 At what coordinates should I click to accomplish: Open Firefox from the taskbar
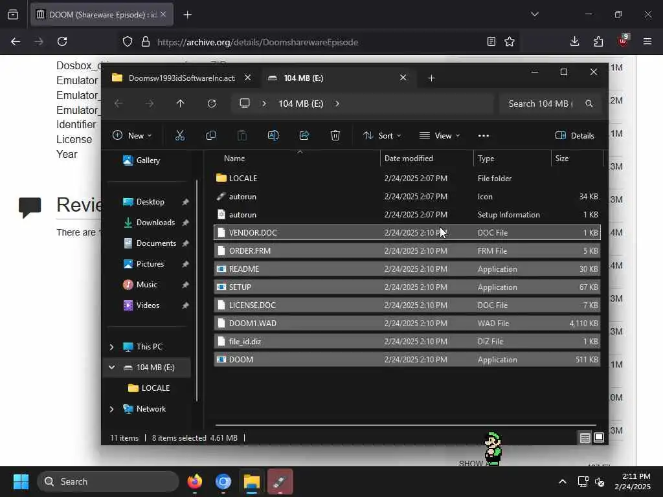click(x=194, y=481)
